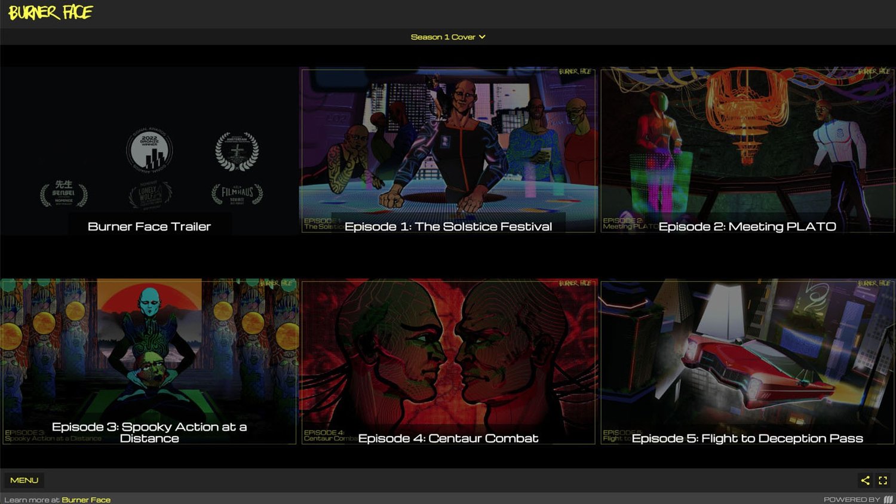Select the Burner Face Trailer title
Screen dimensions: 896x504
click(149, 226)
